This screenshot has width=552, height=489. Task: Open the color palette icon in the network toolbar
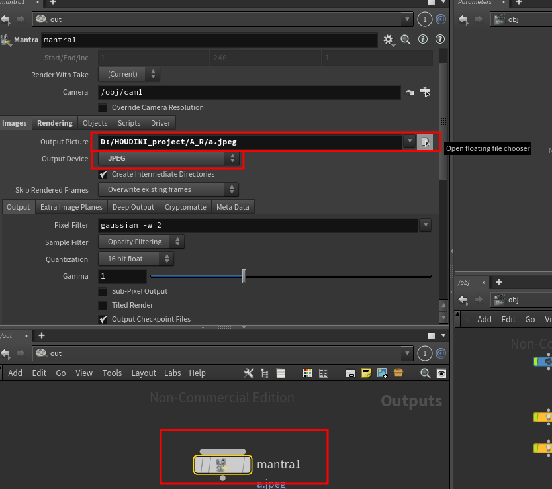tap(307, 373)
